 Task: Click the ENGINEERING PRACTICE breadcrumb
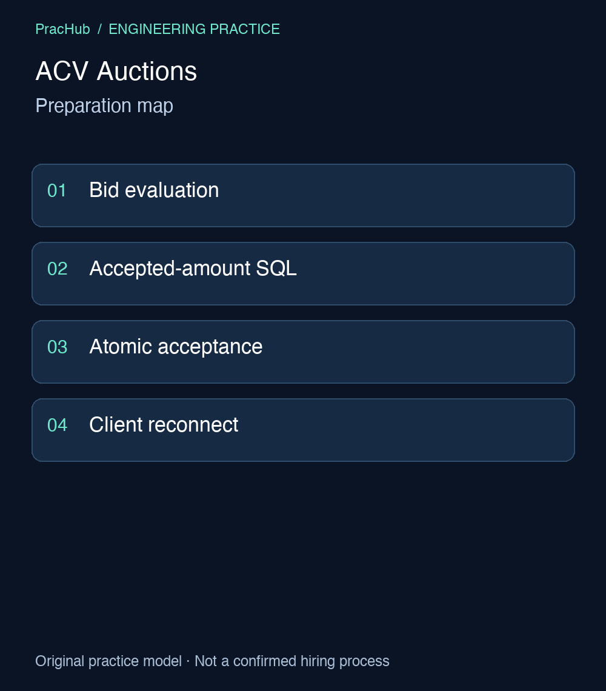[194, 29]
